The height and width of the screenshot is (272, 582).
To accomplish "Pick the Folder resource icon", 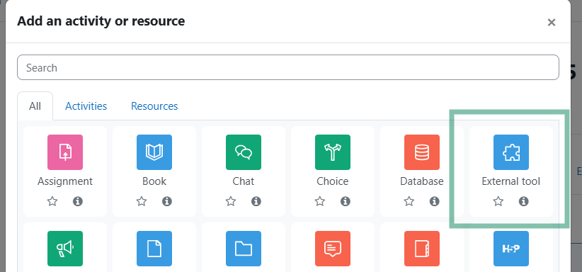I will (x=244, y=249).
